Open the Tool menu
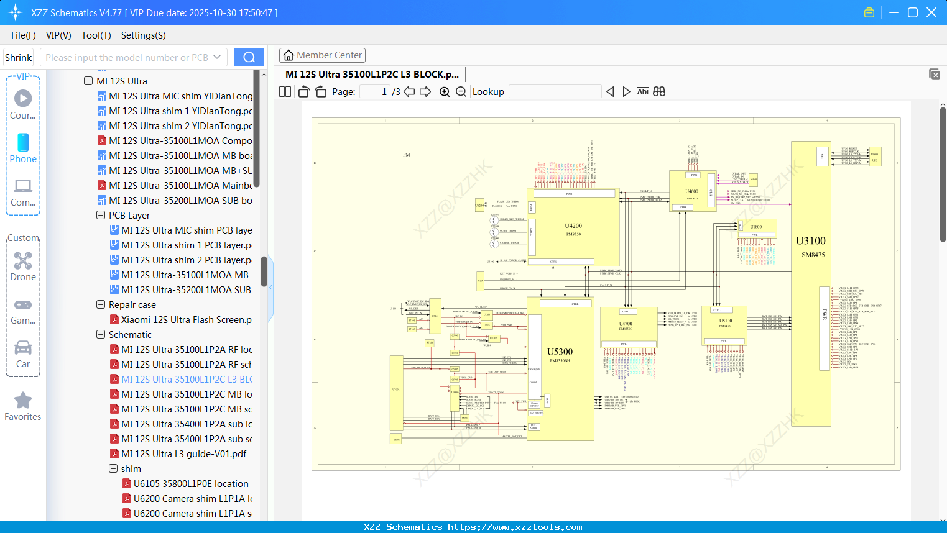Viewport: 947px width, 533px height. 96,35
